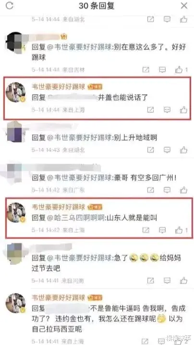Comment on the 别上升地域啊 reply
194x345 pixels.
(x=167, y=150)
